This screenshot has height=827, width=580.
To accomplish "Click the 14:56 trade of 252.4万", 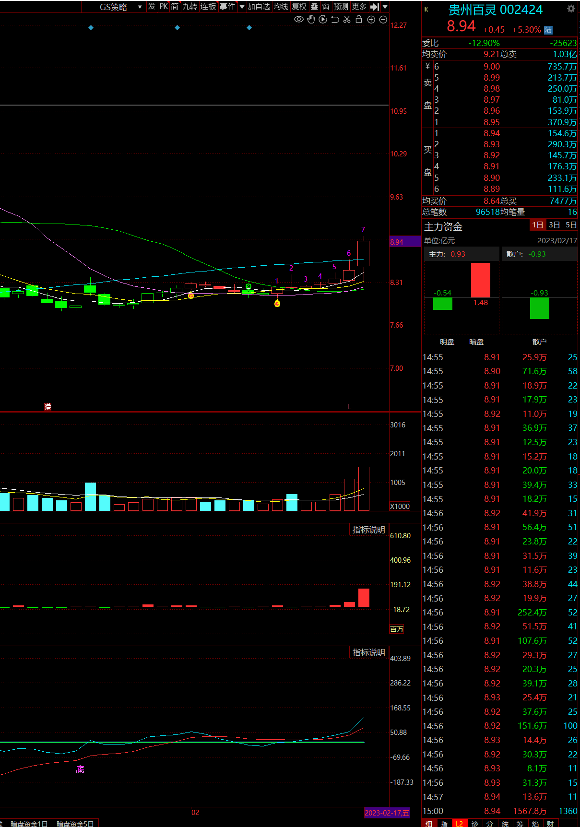I will pos(500,612).
